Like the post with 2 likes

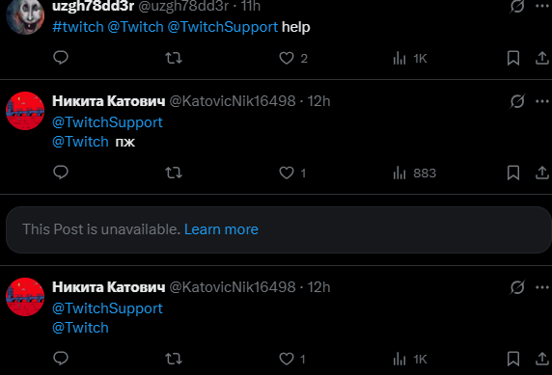[x=287, y=58]
